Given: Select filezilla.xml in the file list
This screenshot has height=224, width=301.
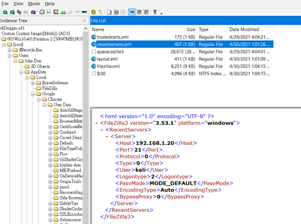Looking at the screenshot, I should pyautogui.click(x=182, y=66).
